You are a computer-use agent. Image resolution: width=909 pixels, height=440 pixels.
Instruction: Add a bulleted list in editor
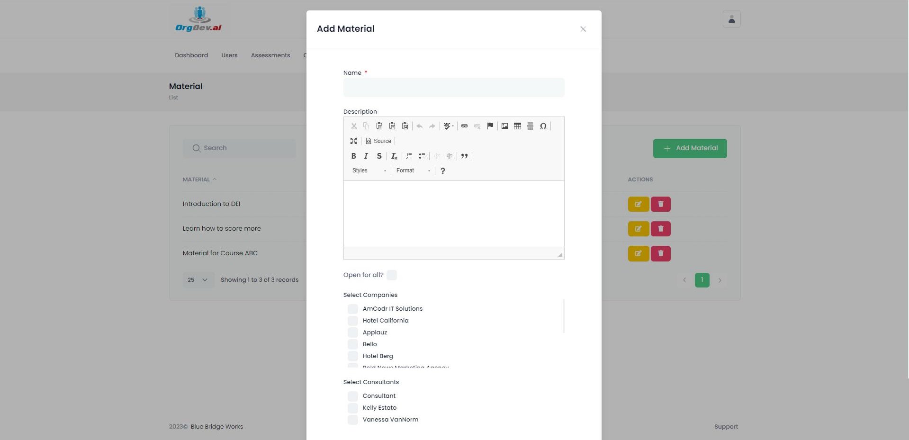click(422, 156)
